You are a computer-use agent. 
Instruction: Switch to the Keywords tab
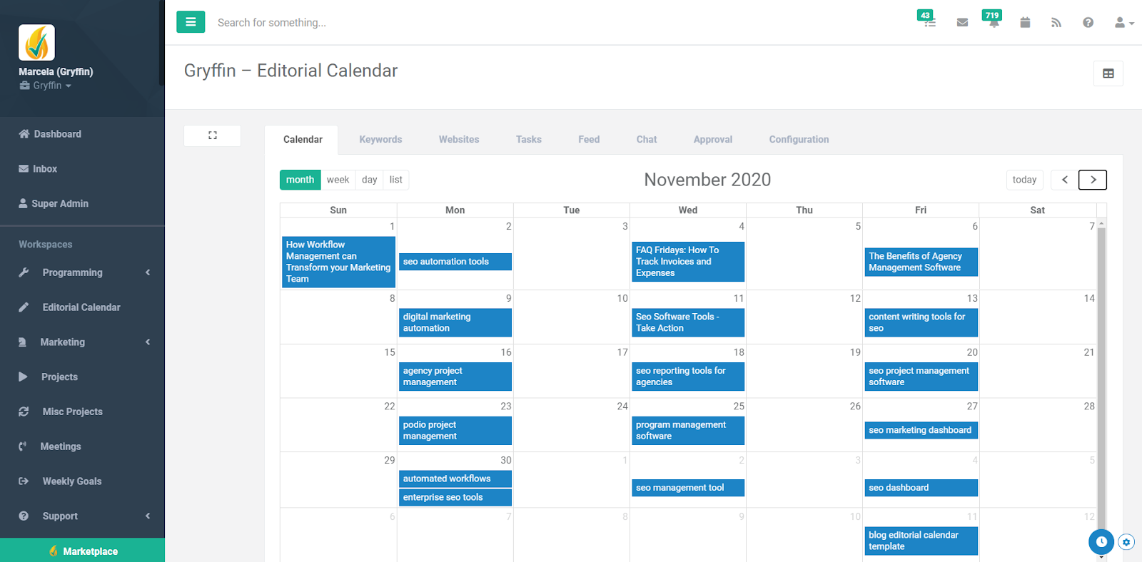pos(380,140)
